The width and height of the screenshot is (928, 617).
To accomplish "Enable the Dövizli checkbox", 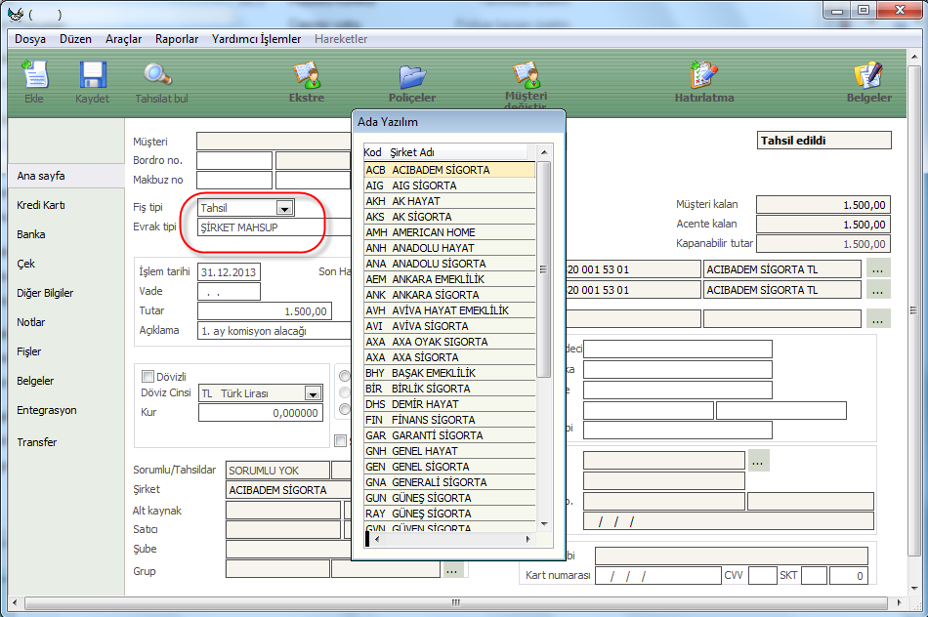I will click(x=148, y=376).
